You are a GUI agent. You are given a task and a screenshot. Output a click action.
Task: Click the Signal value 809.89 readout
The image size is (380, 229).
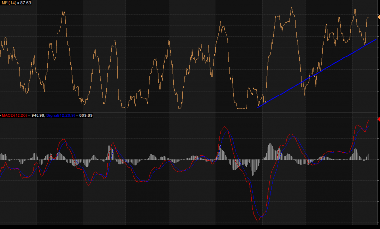pyautogui.click(x=85, y=115)
